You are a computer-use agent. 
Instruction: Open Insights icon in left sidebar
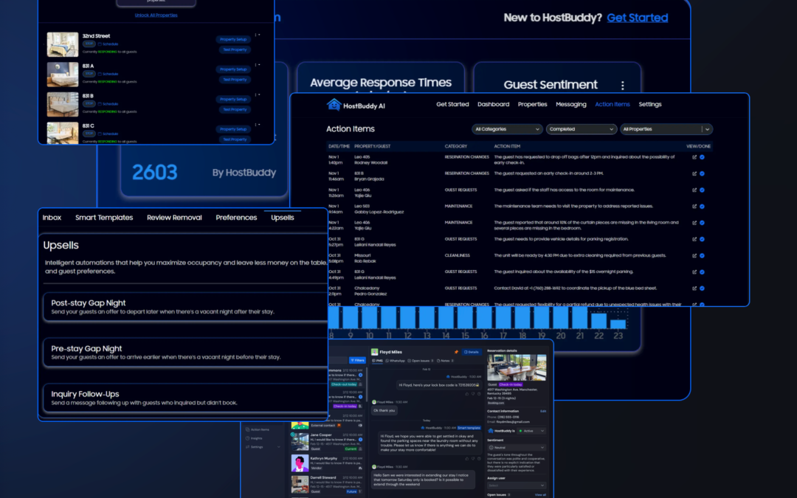click(x=248, y=438)
